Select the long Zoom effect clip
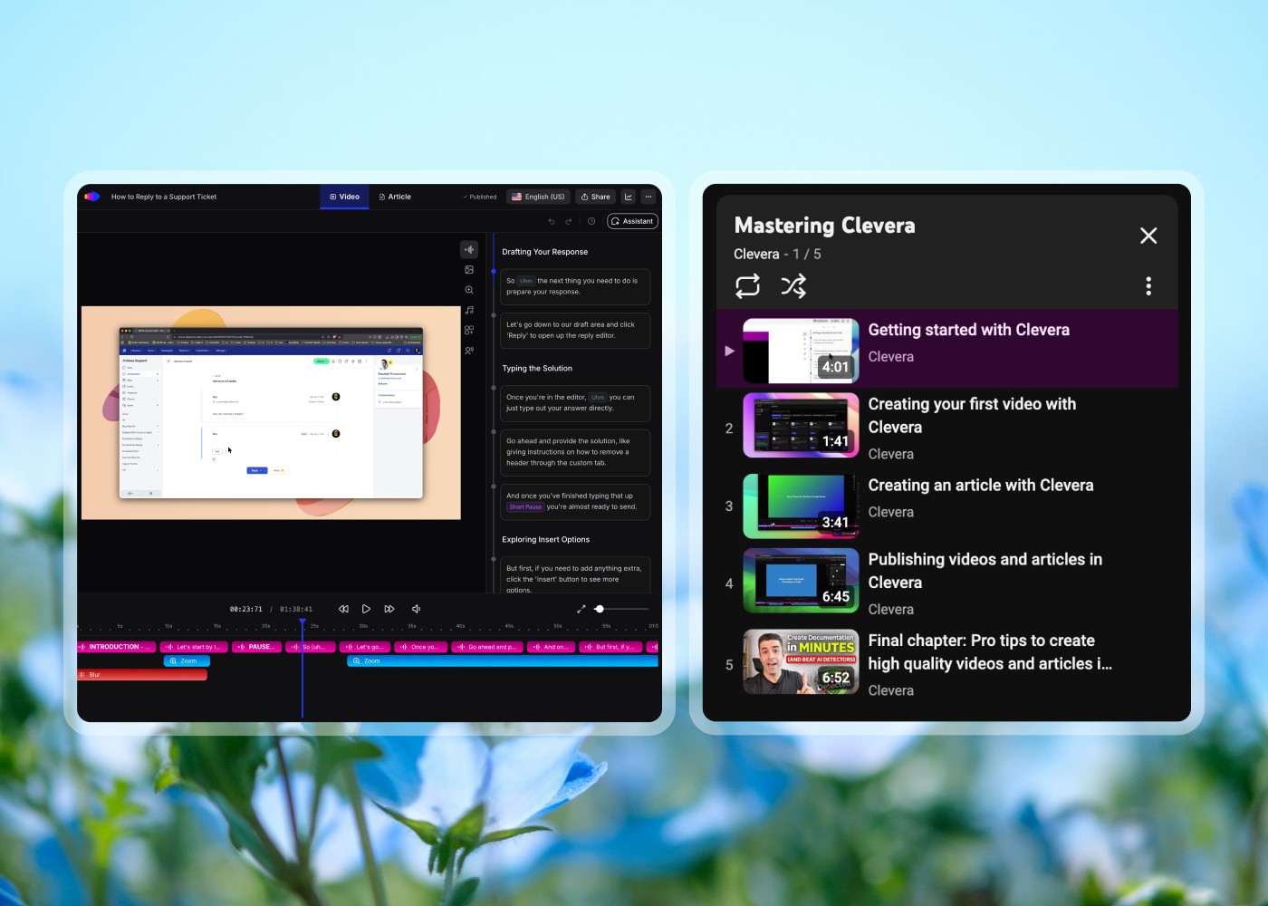Viewport: 1268px width, 906px height. coord(503,661)
